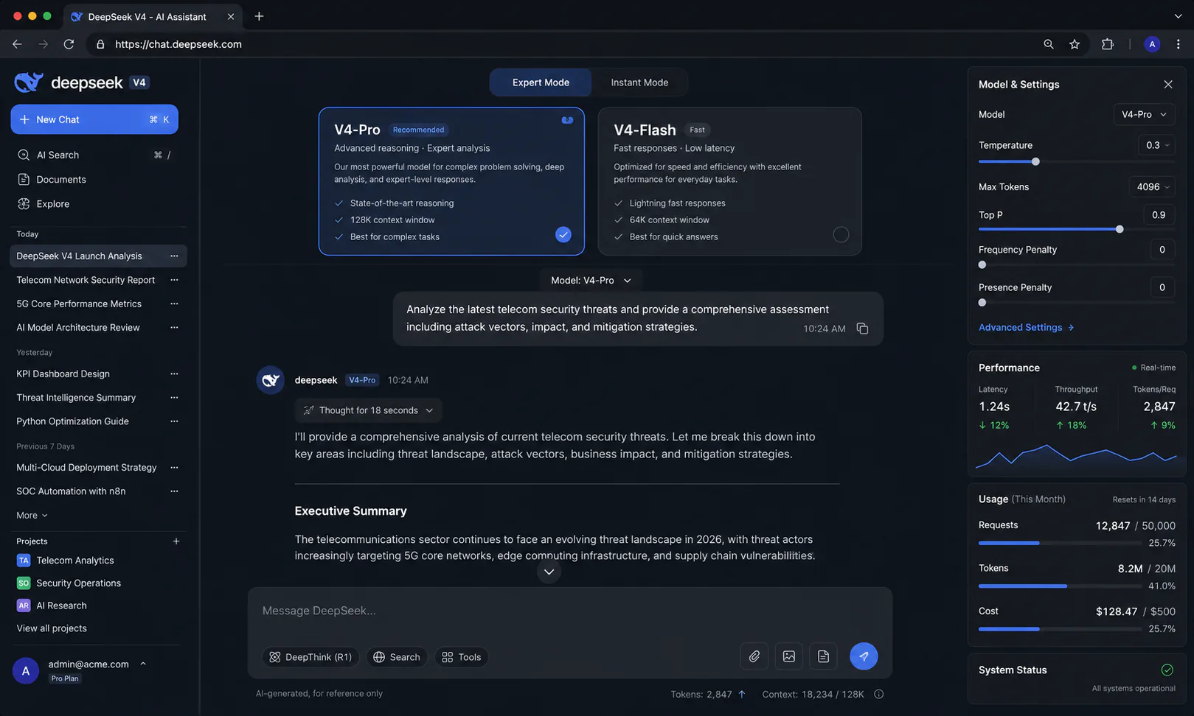Open options for KPI Dashboard Design chat
The height and width of the screenshot is (716, 1194).
click(x=174, y=373)
